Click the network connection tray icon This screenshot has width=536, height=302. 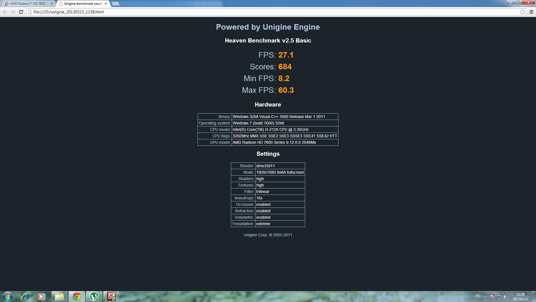pyautogui.click(x=499, y=297)
